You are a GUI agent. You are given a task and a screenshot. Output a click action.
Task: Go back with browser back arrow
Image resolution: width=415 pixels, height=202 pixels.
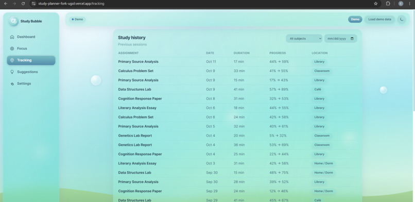pos(6,4)
